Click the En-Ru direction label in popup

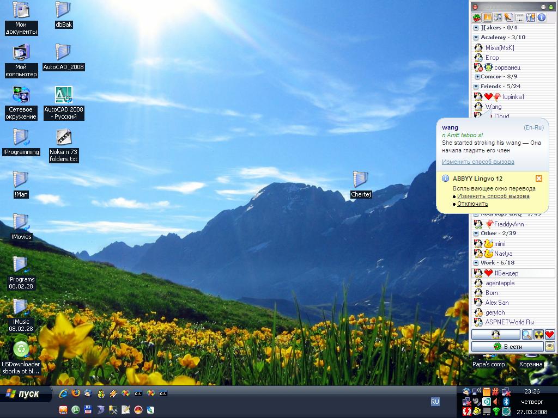tap(533, 127)
